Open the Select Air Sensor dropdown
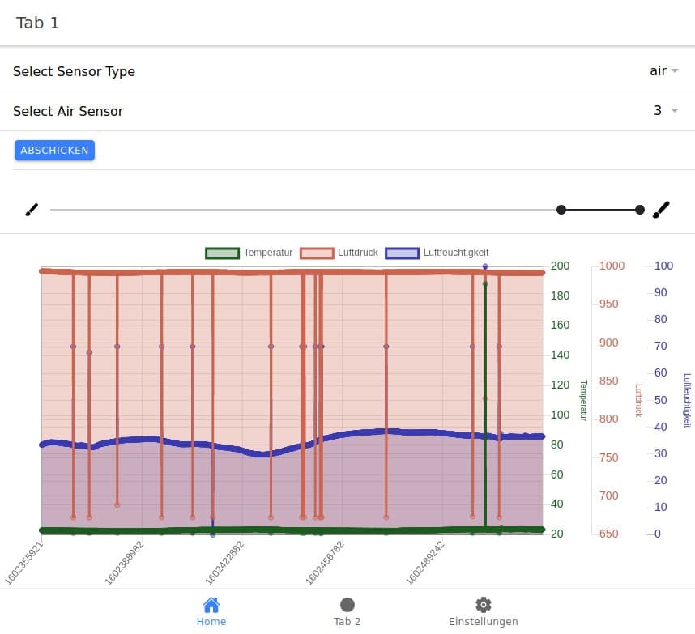The height and width of the screenshot is (634, 695). click(663, 111)
